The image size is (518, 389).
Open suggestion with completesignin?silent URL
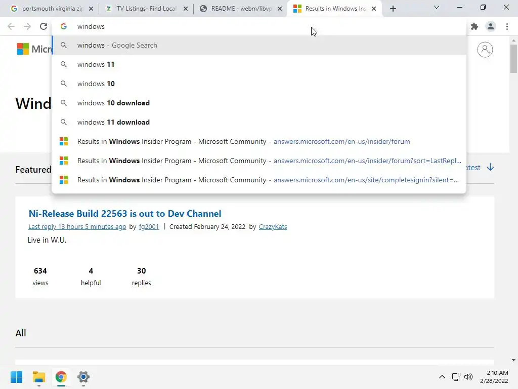click(x=259, y=180)
